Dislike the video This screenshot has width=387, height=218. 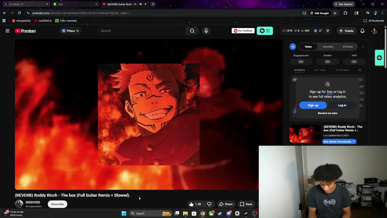click(x=209, y=204)
